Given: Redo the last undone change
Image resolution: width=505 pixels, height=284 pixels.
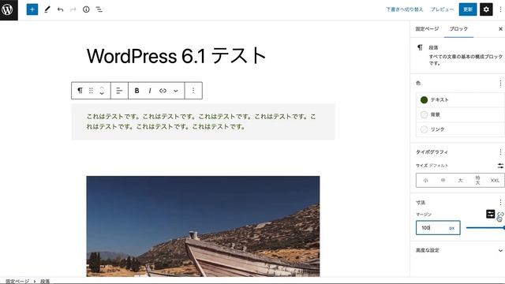Looking at the screenshot, I should click(73, 9).
